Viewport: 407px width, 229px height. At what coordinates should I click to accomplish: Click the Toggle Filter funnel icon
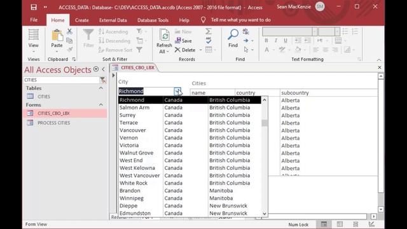[x=139, y=50]
